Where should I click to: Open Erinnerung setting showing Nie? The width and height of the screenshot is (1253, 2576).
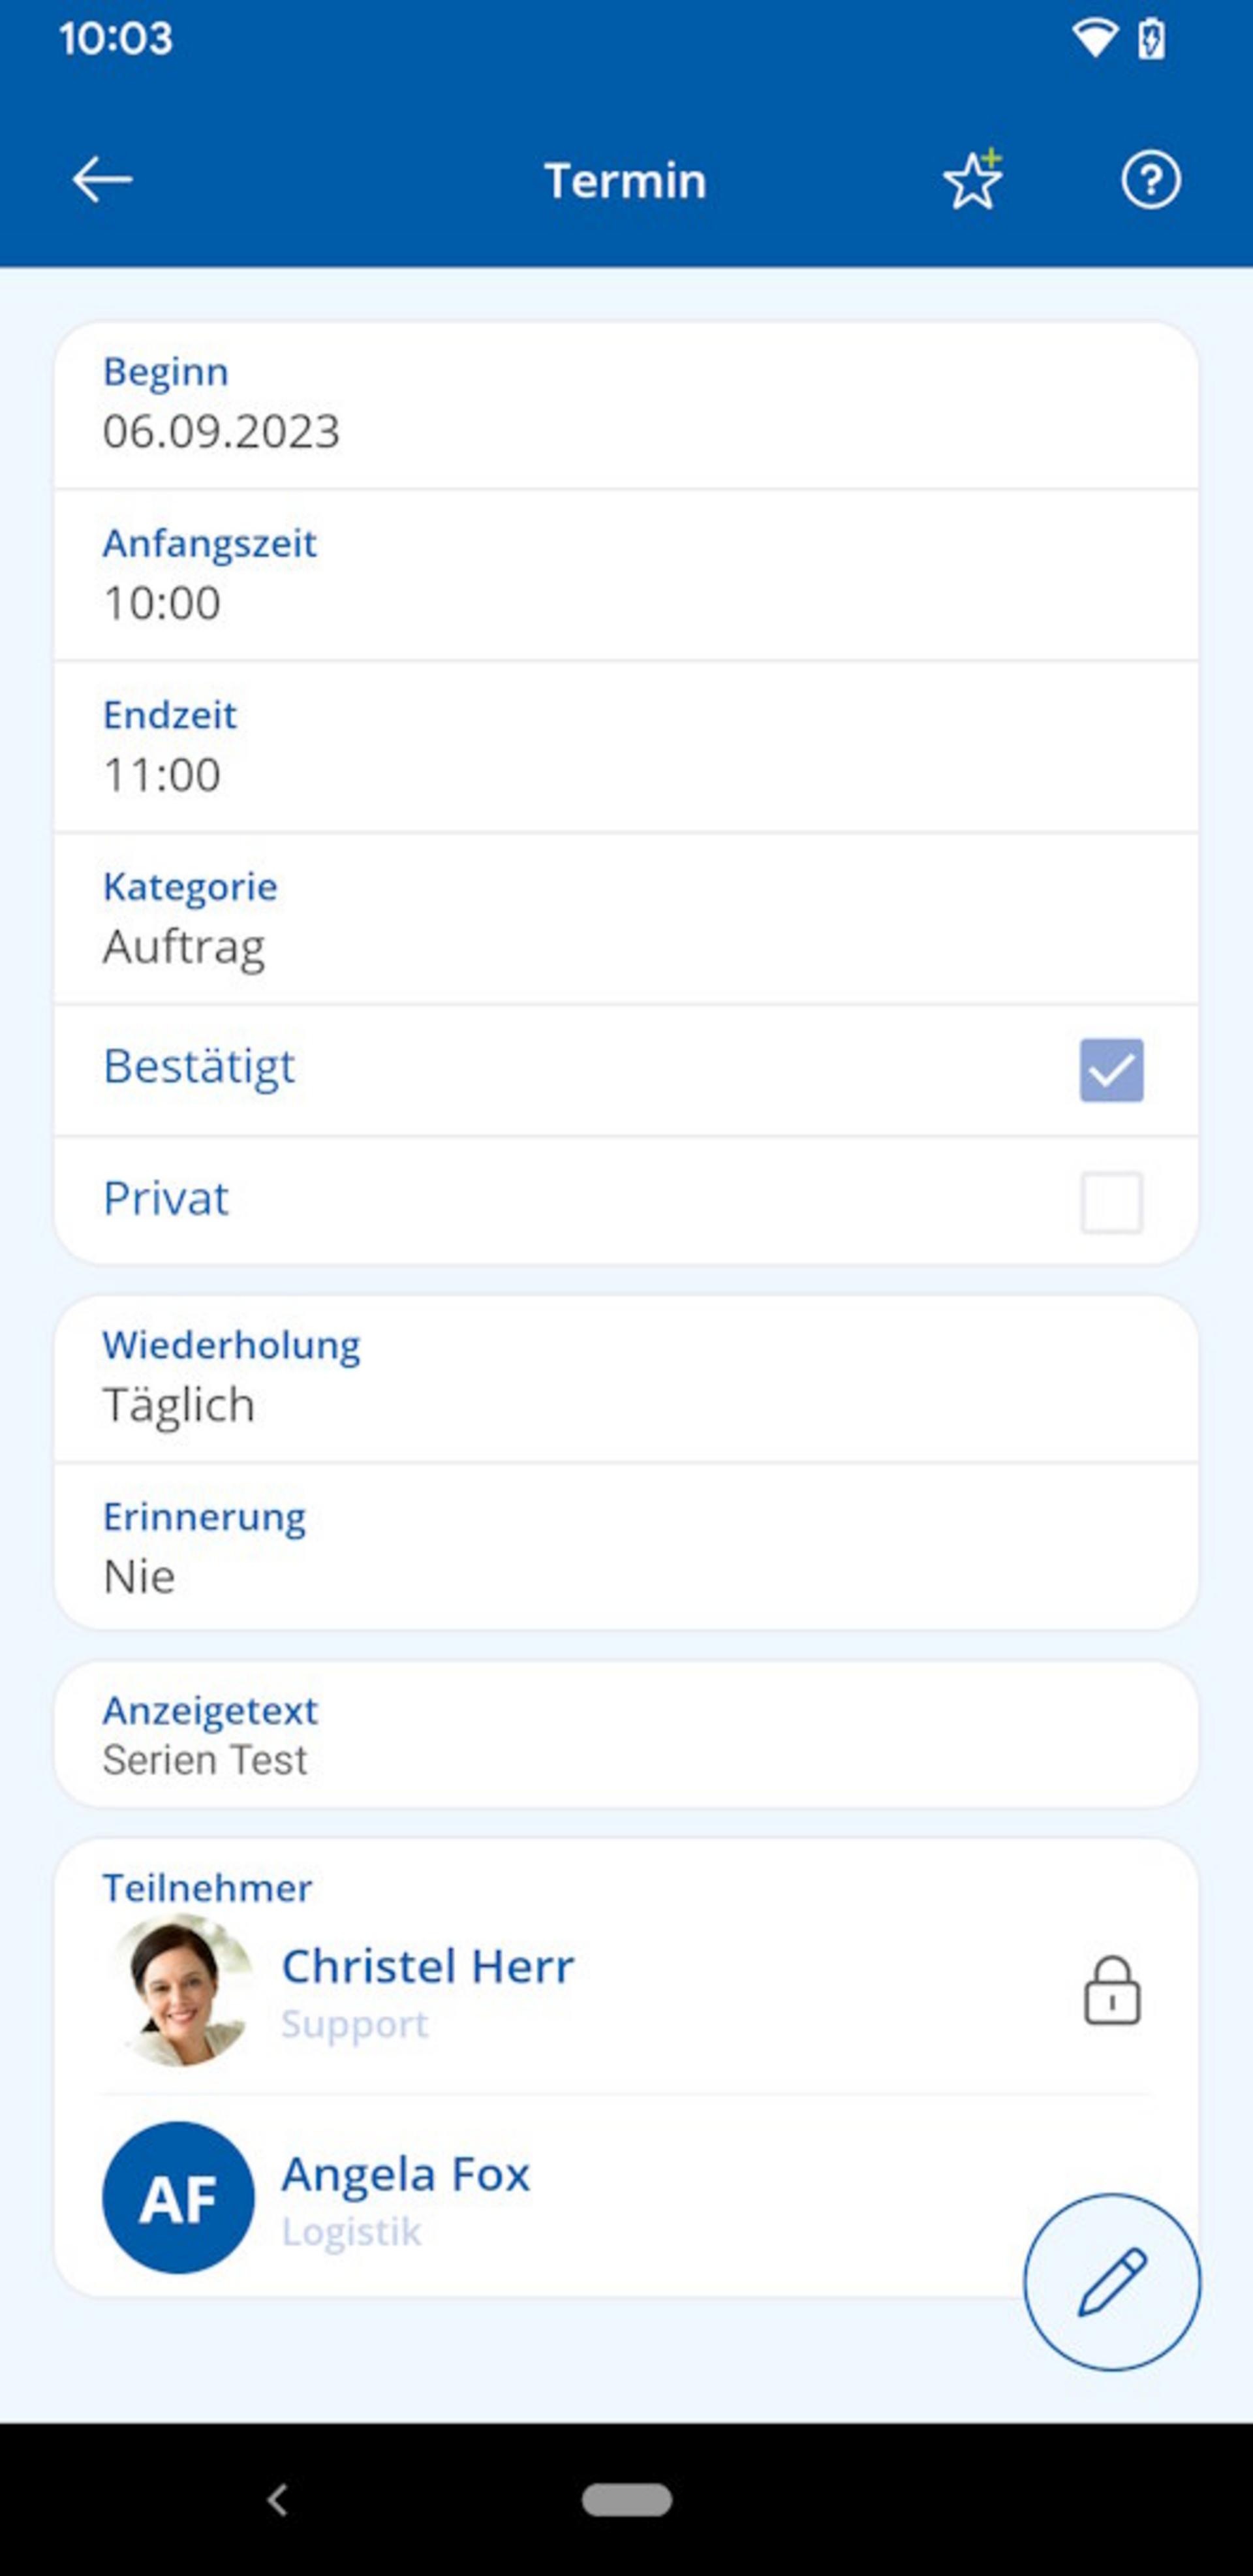[626, 1549]
